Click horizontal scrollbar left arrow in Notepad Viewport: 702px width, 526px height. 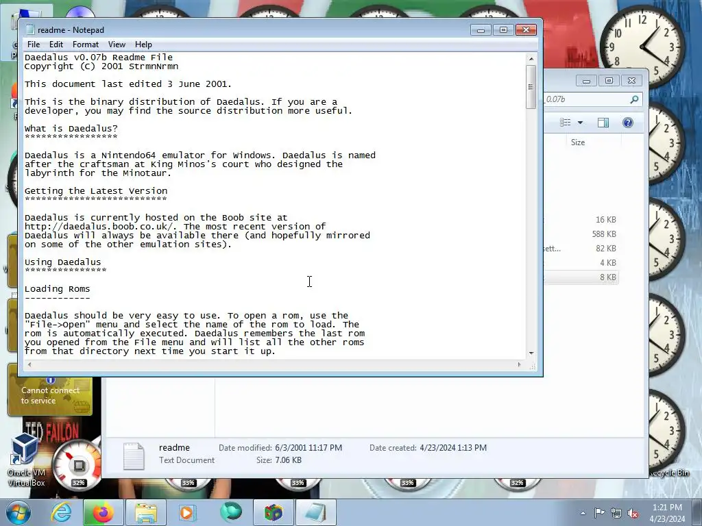point(29,364)
